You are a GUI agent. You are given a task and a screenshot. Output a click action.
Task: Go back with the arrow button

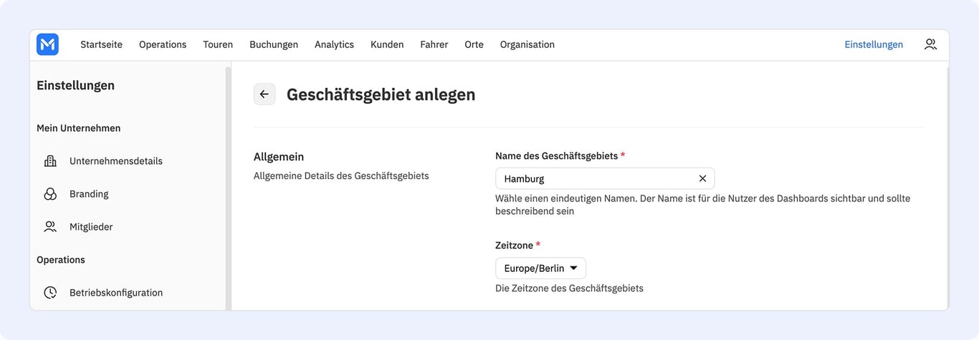tap(264, 94)
